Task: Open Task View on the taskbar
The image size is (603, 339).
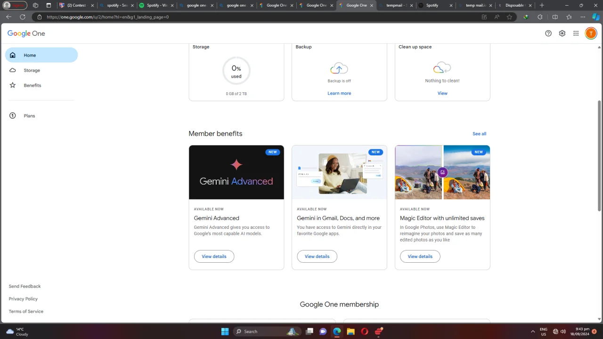Action: tap(310, 331)
